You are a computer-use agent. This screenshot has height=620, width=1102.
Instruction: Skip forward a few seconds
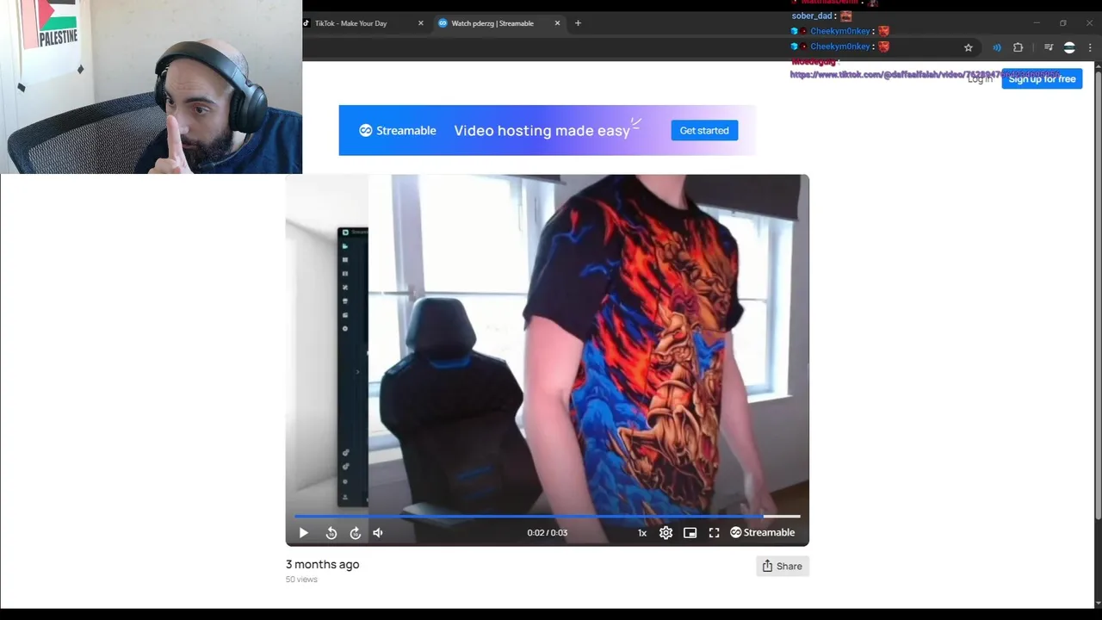point(356,533)
